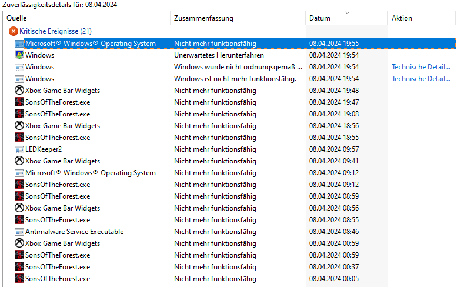
Task: Click SonsOfTheForest icon in the 00:05 row
Action: tap(19, 279)
